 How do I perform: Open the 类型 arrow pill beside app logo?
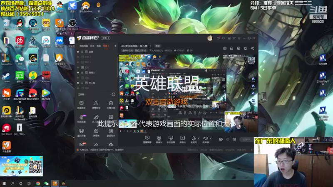[106, 38]
